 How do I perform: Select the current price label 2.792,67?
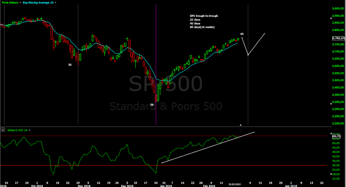tap(338, 38)
